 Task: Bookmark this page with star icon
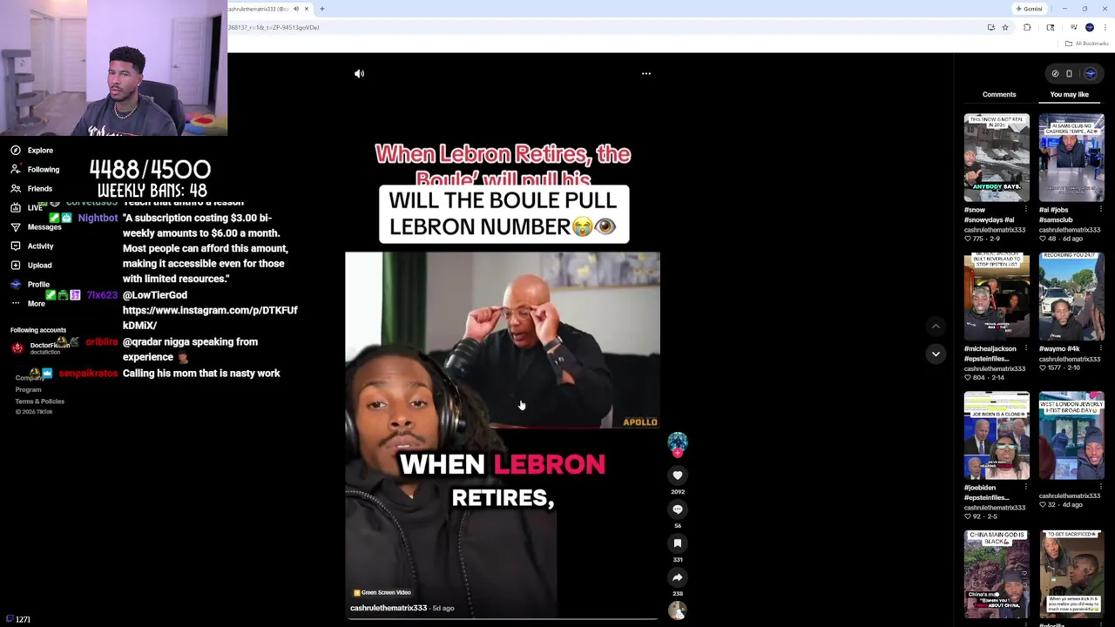tap(1004, 27)
